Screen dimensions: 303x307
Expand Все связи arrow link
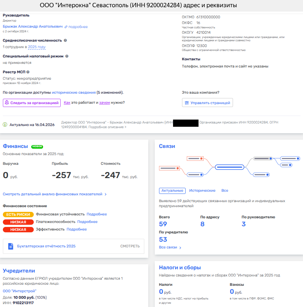point(170,247)
